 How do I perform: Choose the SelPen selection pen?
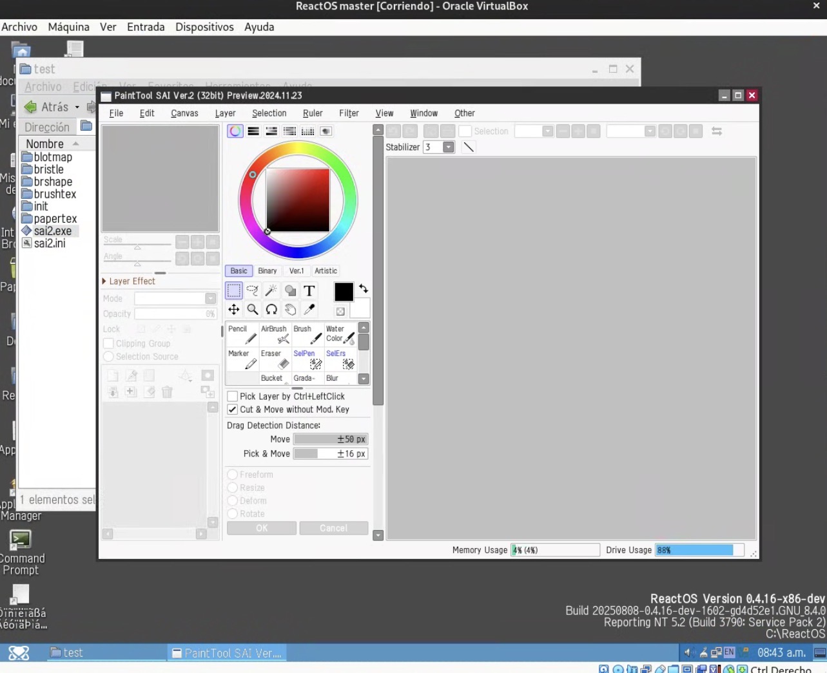[307, 359]
